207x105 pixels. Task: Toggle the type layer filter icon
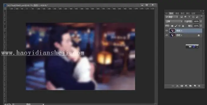(x=189, y=17)
